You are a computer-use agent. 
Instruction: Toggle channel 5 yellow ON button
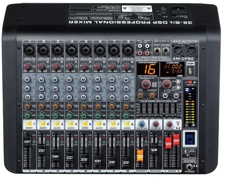tap(85, 124)
